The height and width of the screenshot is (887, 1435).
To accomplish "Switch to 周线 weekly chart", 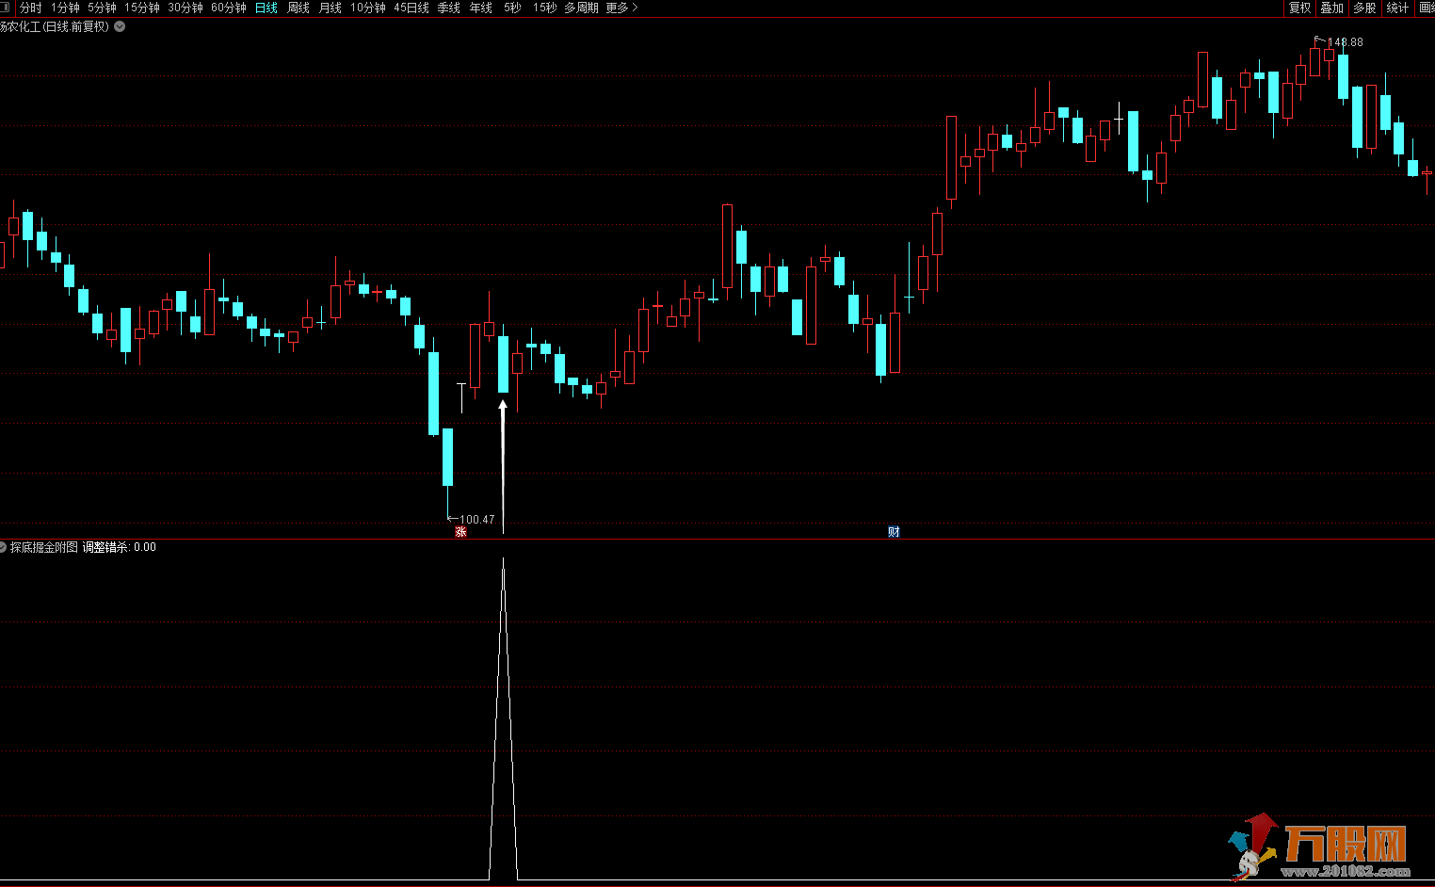I will tap(298, 8).
